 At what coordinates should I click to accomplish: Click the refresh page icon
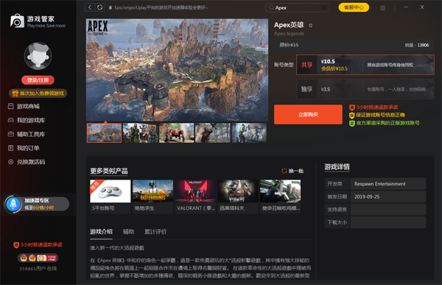(100, 7)
